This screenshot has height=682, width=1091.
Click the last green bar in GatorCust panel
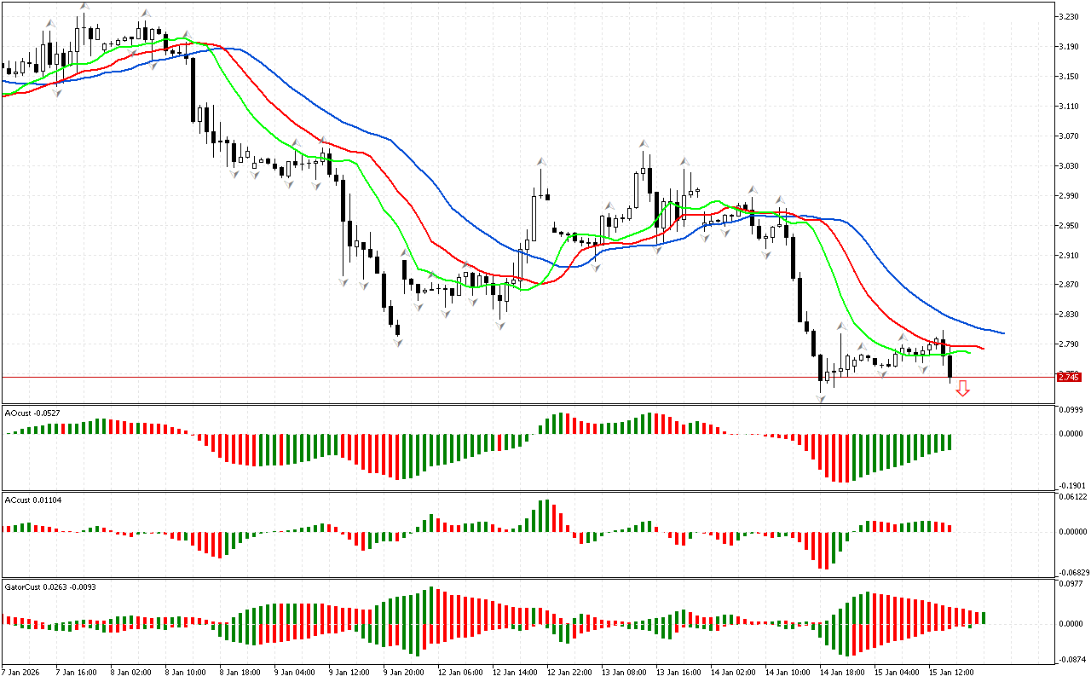point(984,617)
